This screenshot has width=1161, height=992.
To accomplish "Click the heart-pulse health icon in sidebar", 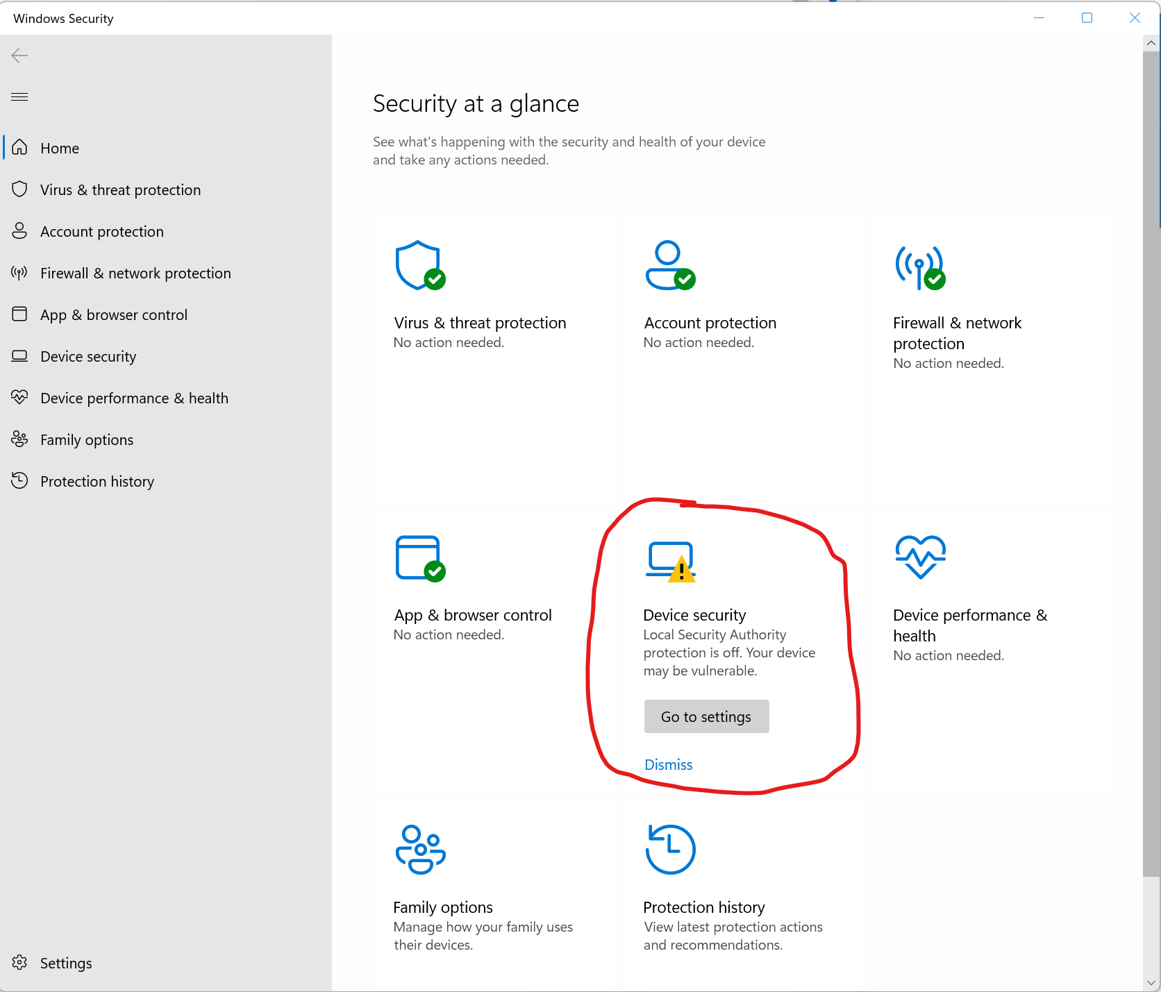I will pos(19,397).
